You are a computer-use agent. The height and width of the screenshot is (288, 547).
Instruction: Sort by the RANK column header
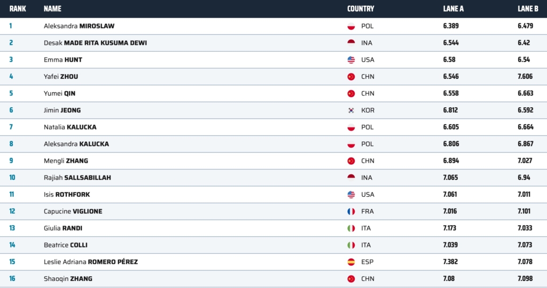[x=18, y=9]
